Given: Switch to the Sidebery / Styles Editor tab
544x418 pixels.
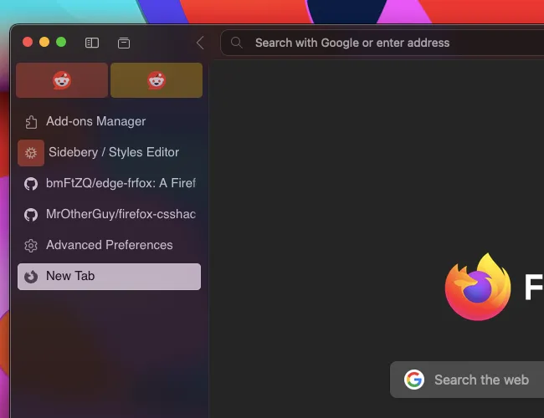Looking at the screenshot, I should point(110,152).
